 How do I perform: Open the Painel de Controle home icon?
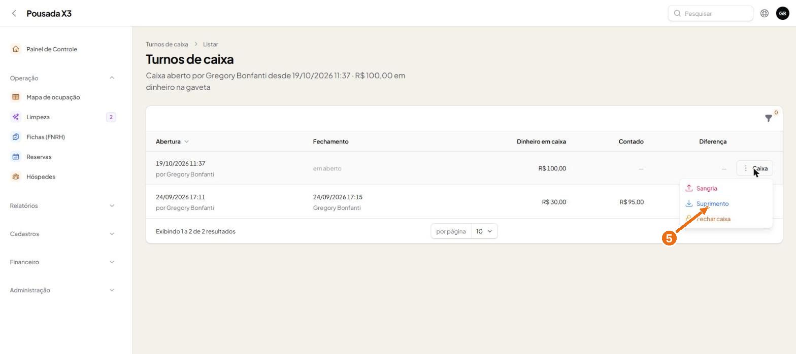(16, 49)
